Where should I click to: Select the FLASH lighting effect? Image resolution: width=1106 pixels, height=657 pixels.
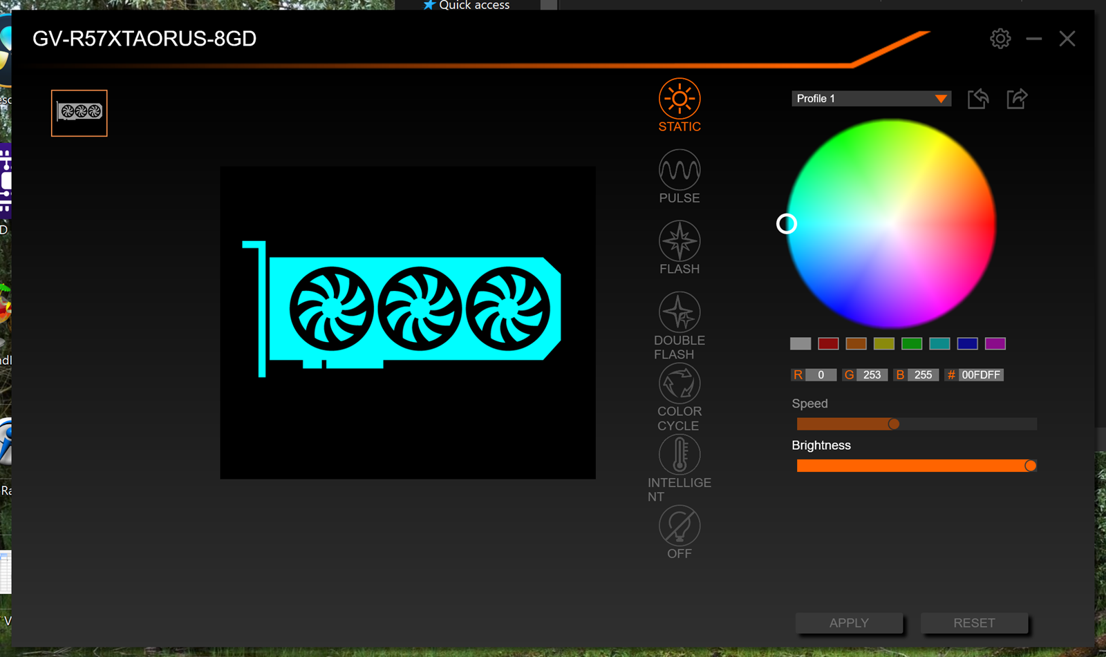click(x=679, y=241)
